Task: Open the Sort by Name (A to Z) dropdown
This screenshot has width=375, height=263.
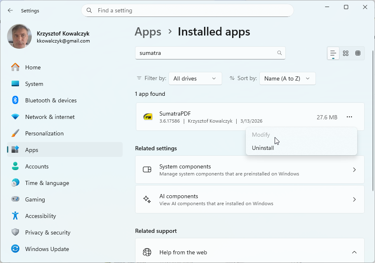Action: click(287, 78)
